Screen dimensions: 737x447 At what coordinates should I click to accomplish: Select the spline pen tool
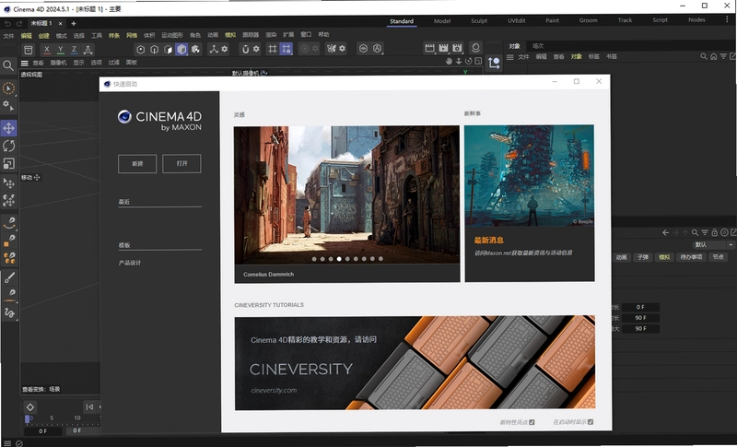click(9, 222)
